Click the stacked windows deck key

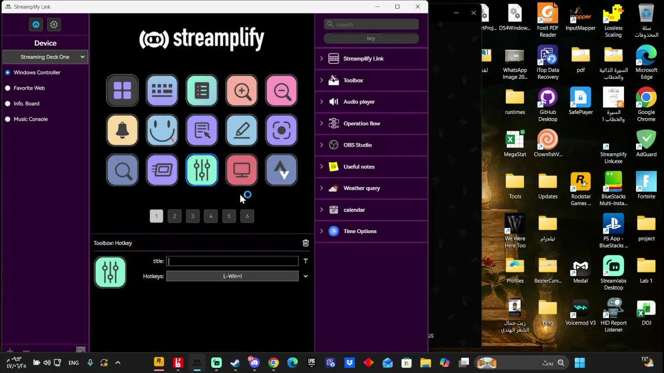click(x=162, y=170)
